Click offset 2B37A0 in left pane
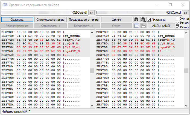 point(8,82)
